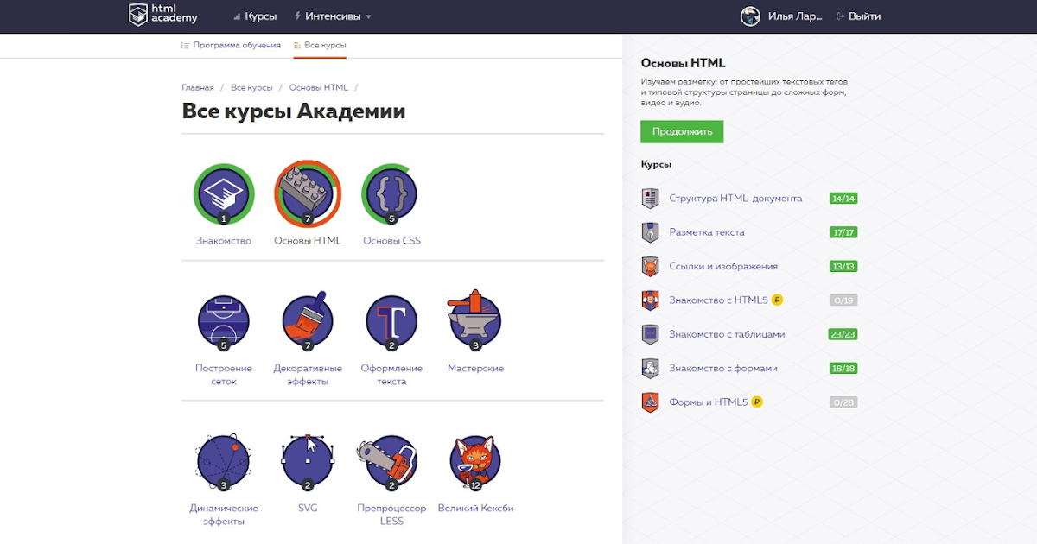Open the Формы и HTML5 course link
Image resolution: width=1037 pixels, height=544 pixels.
coord(708,402)
